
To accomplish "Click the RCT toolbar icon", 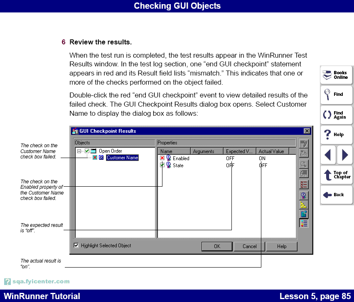I will 304,173.
